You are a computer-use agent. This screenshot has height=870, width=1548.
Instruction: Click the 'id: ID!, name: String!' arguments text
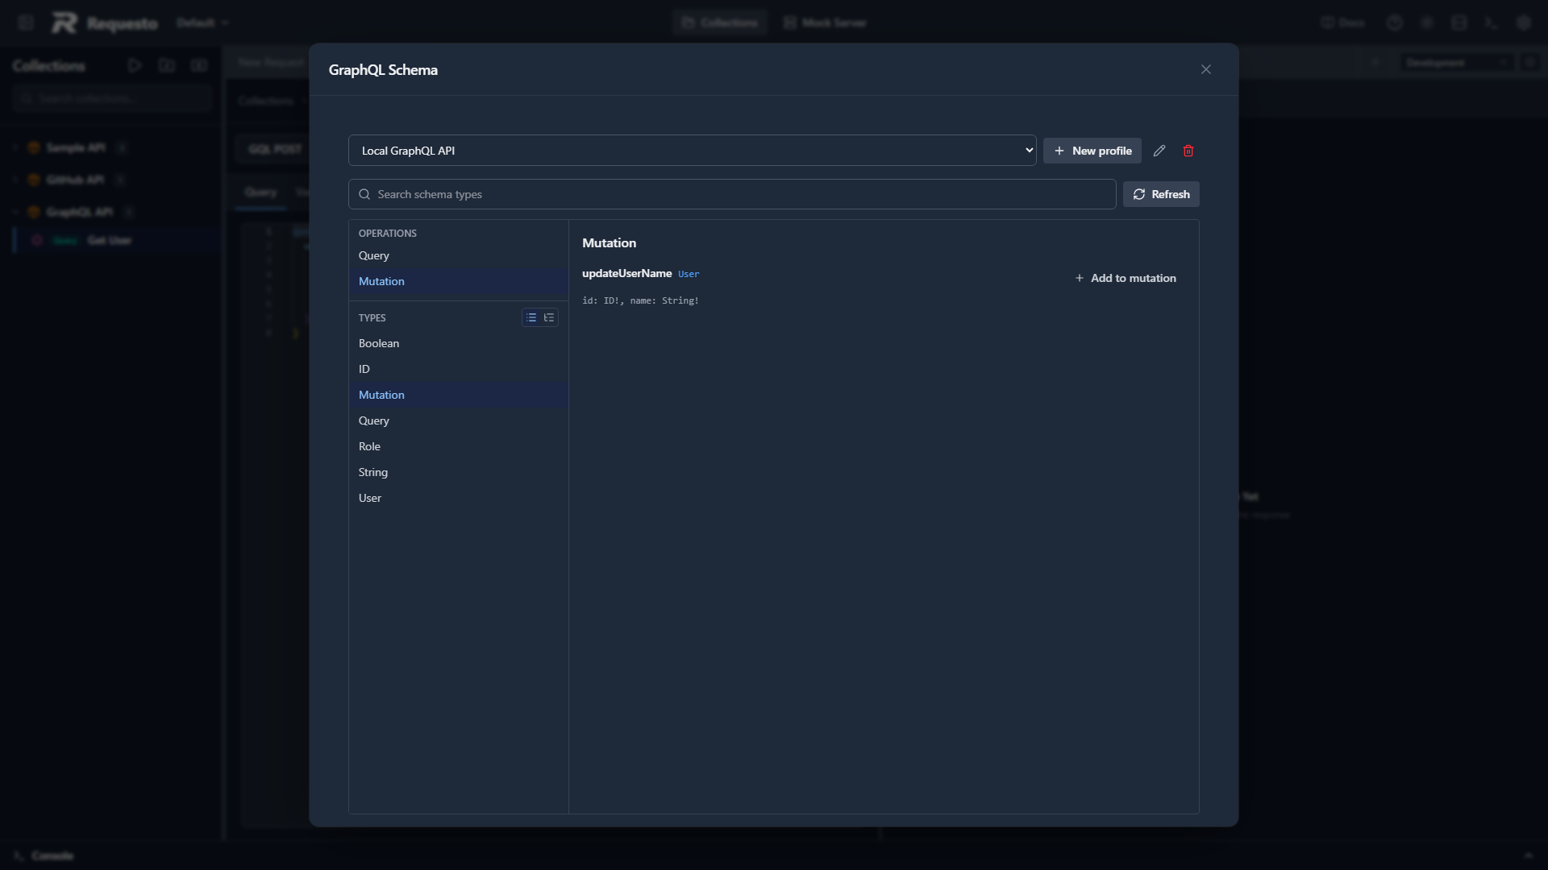(x=640, y=300)
